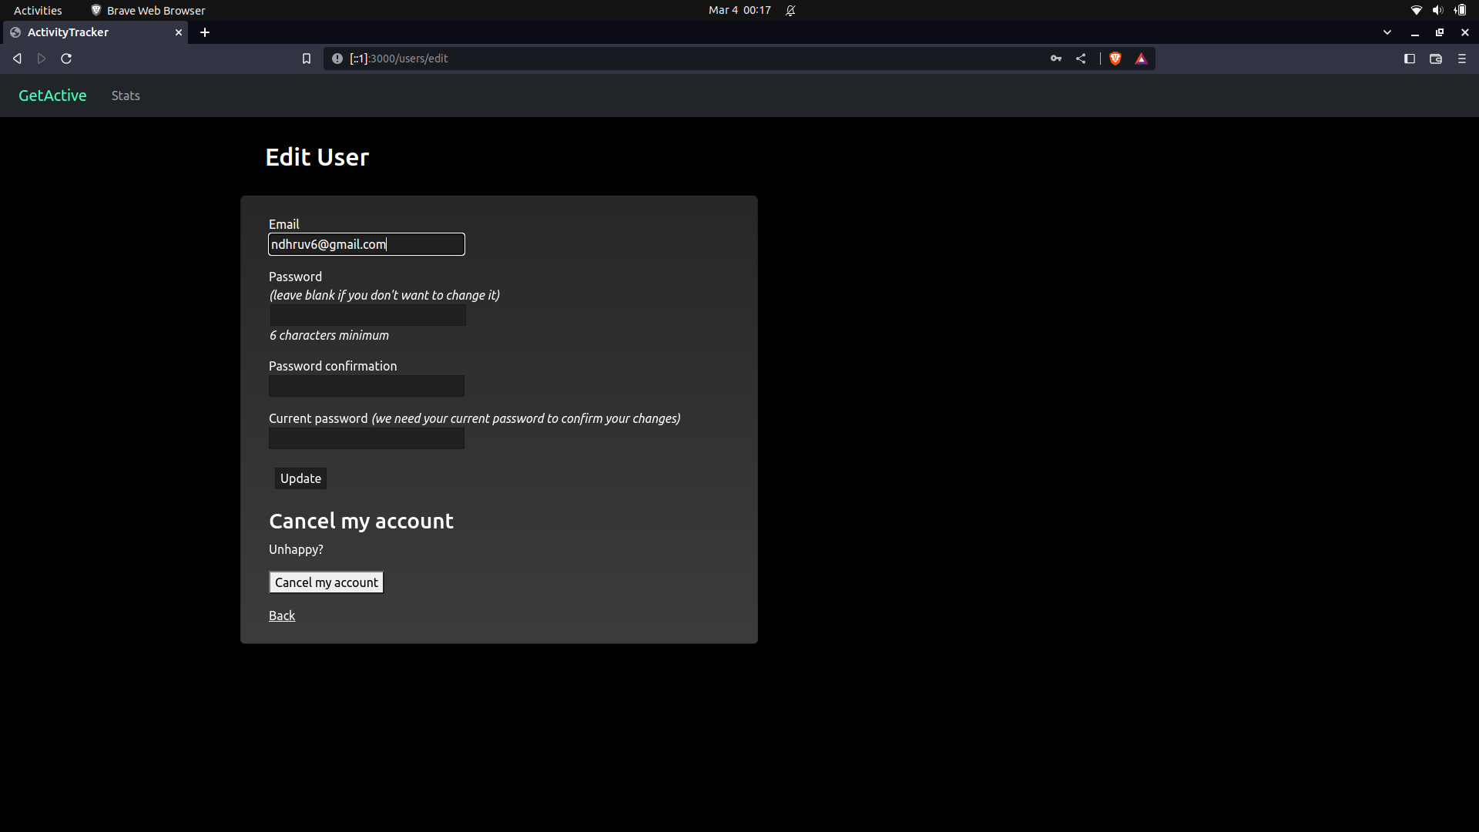Navigate back with the back arrow
This screenshot has height=832, width=1479.
16,58
